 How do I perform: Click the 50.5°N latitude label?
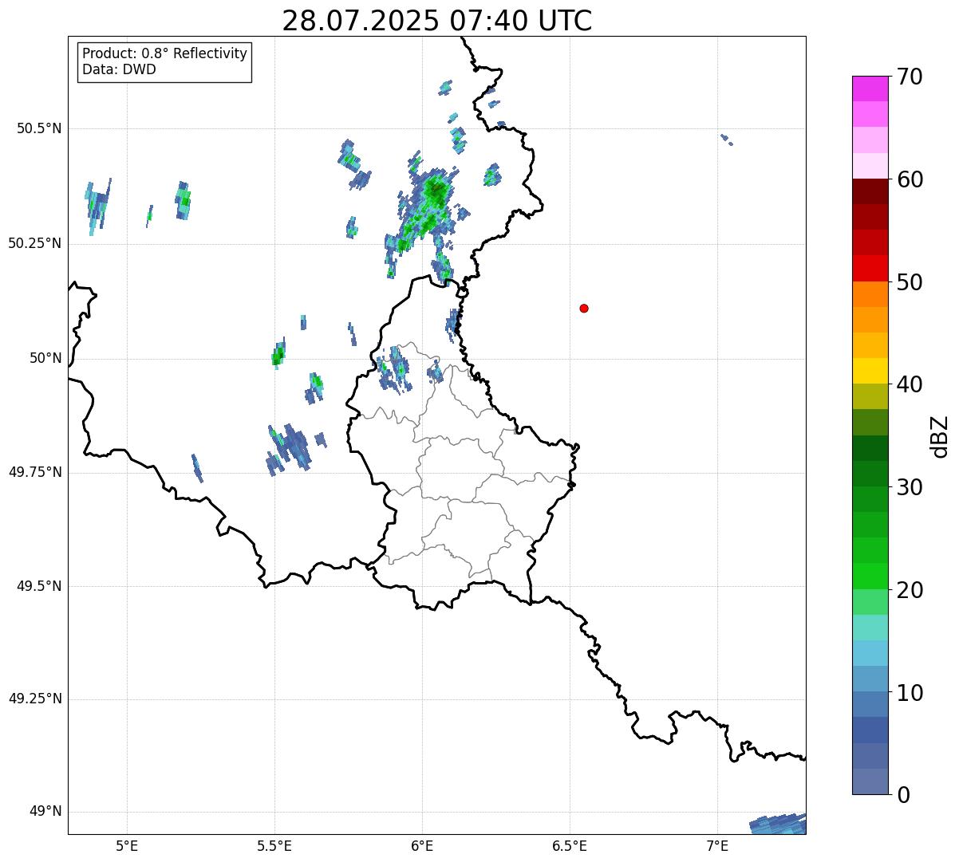pos(39,128)
